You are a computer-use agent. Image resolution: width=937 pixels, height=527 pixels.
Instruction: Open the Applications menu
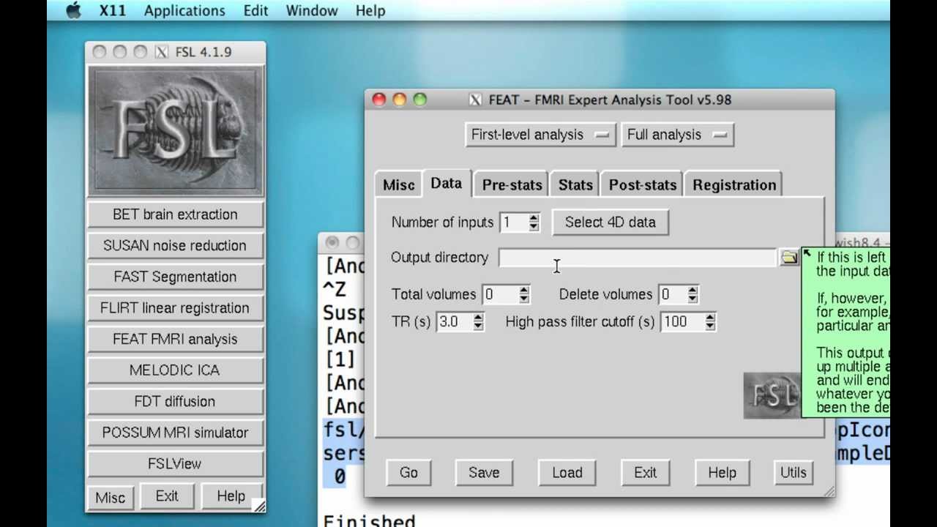[x=184, y=11]
